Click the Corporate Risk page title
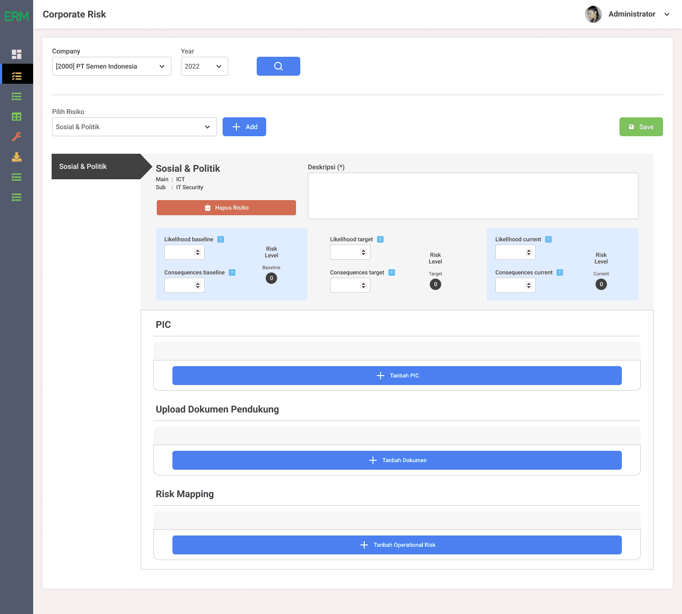Viewport: 682px width, 614px height. pyautogui.click(x=74, y=14)
